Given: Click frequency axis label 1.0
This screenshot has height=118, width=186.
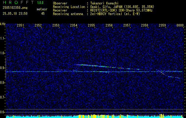Looking at the screenshot, I should click(x=2, y=53).
